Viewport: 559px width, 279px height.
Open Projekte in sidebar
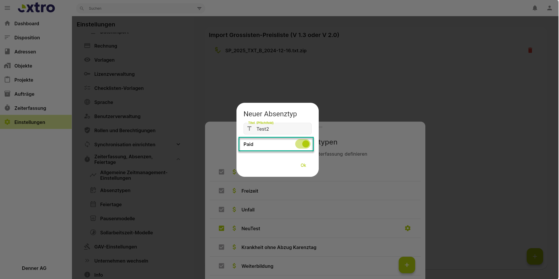(36, 80)
